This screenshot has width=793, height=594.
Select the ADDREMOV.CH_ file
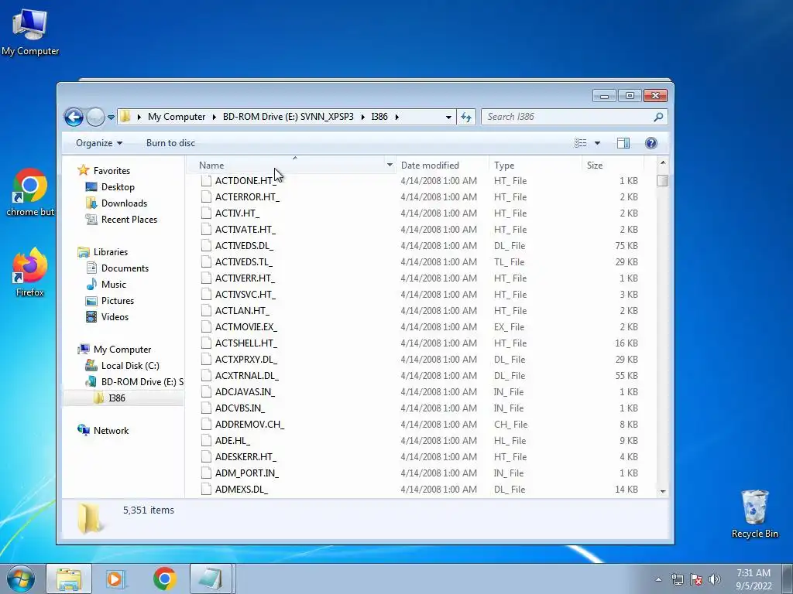coord(249,425)
